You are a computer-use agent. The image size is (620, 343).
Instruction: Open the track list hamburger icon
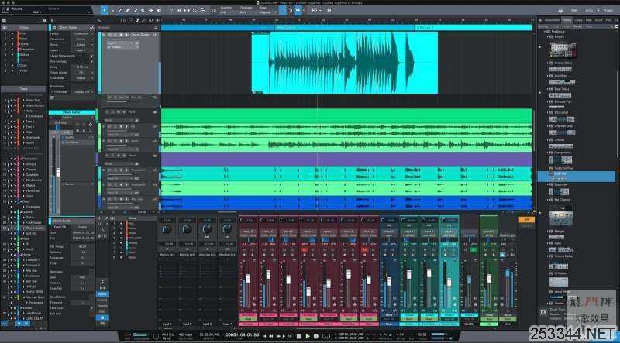4,20
